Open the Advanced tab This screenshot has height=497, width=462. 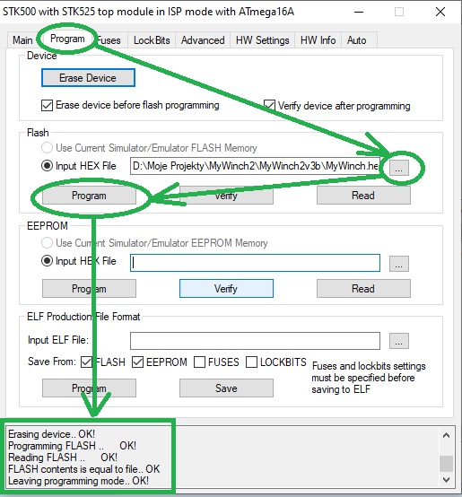[x=203, y=40]
